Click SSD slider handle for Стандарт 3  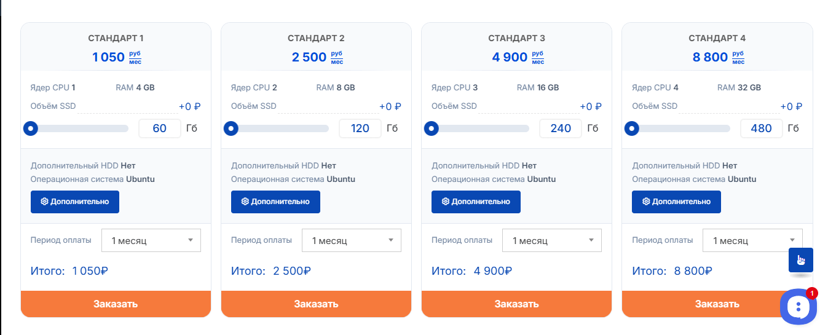click(432, 129)
